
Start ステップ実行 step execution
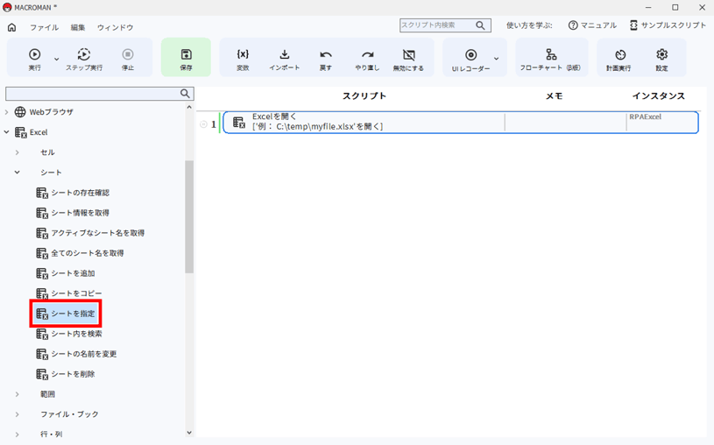(x=84, y=59)
